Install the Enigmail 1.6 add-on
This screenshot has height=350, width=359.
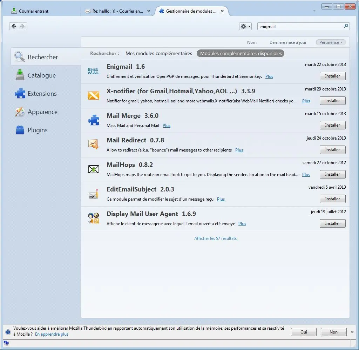332,76
